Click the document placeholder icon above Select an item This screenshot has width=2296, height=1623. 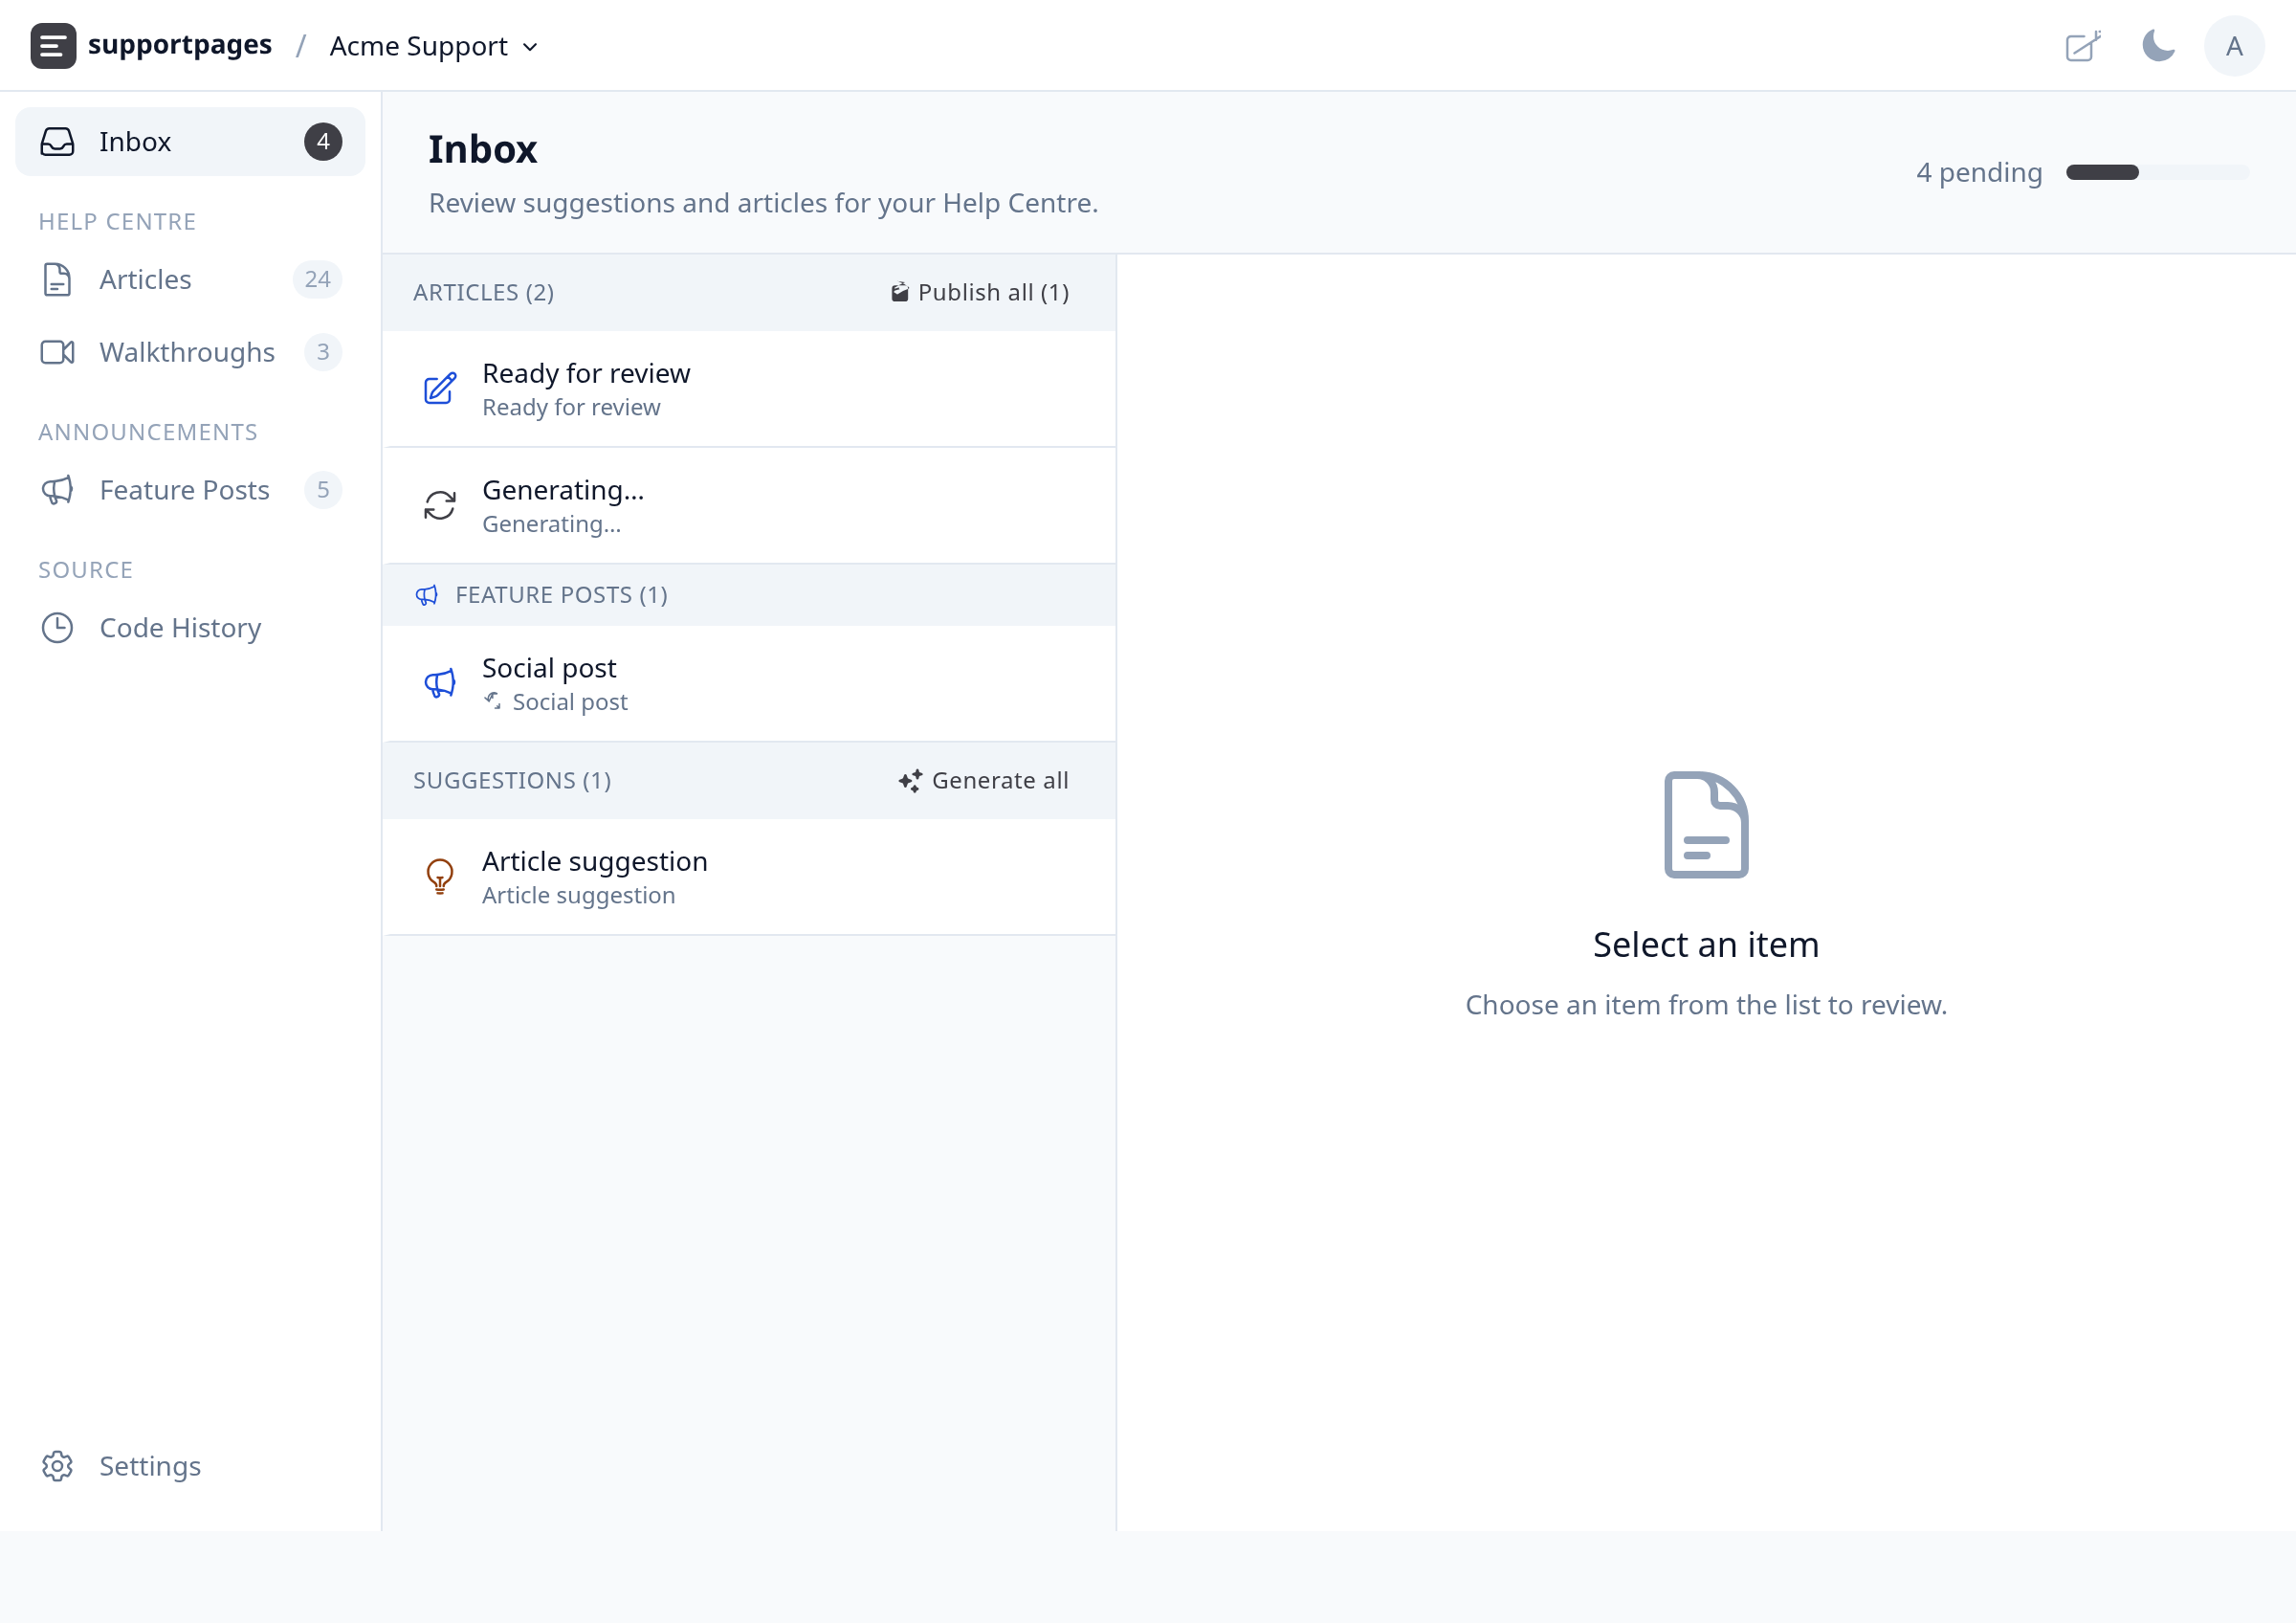[x=1706, y=825]
